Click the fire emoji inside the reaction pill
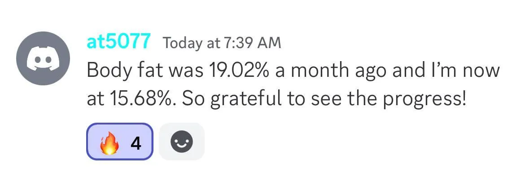525x182 pixels. [x=109, y=142]
